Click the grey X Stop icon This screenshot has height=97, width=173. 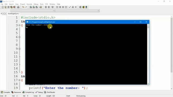(x=76, y=7)
